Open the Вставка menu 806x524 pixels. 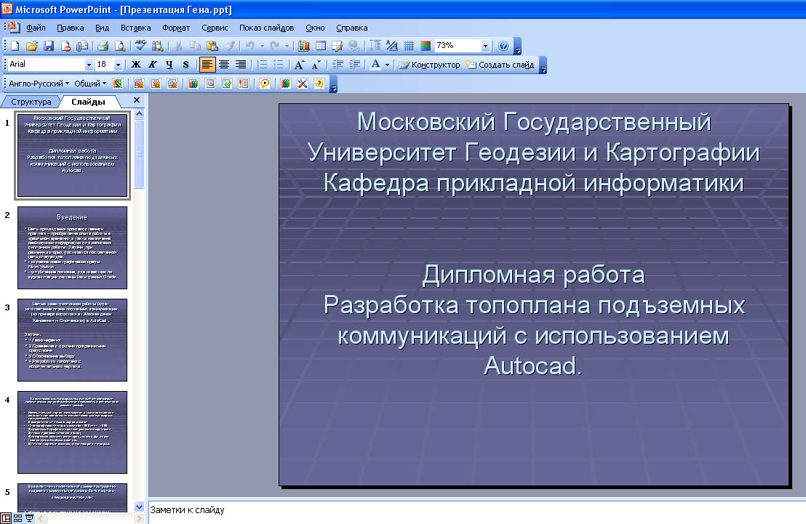pyautogui.click(x=136, y=28)
